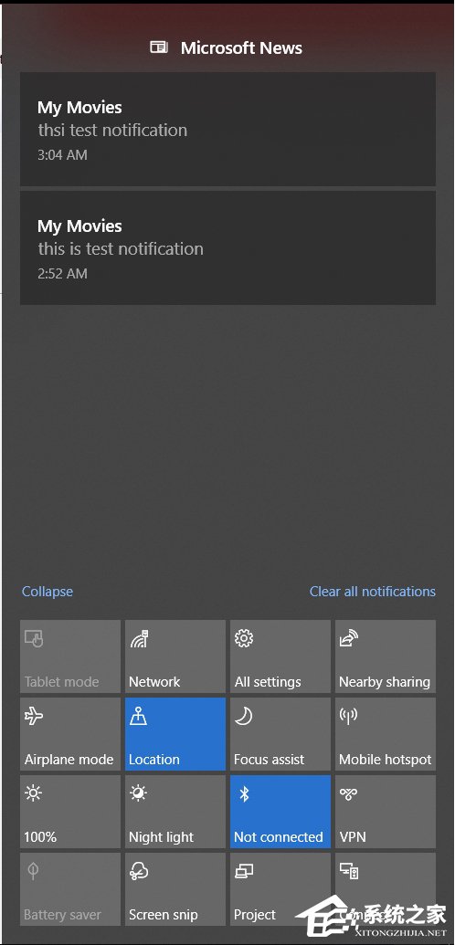Open All settings gear tile
Screen dimensions: 455x945
click(280, 656)
